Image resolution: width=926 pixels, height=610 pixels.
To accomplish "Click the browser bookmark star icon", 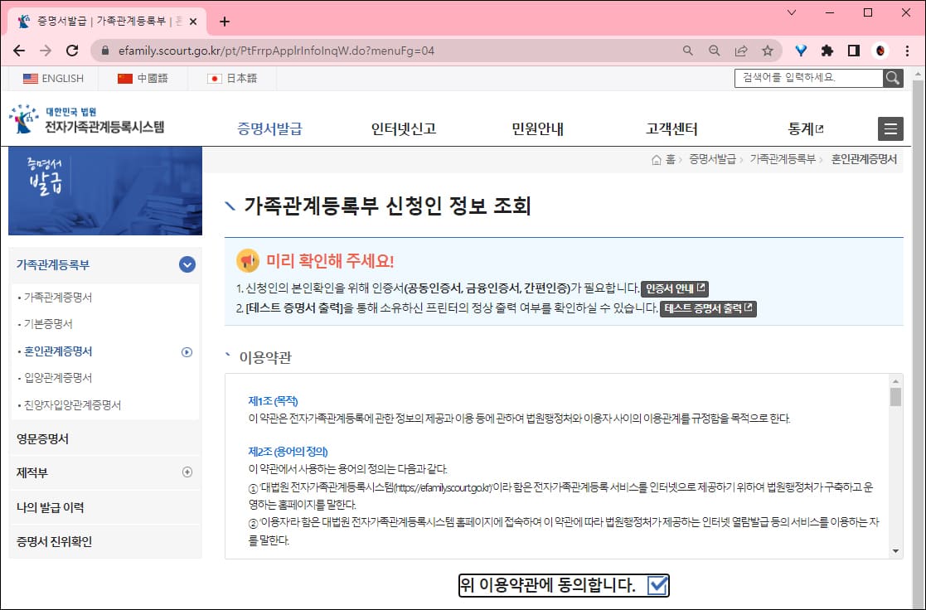I will point(768,50).
